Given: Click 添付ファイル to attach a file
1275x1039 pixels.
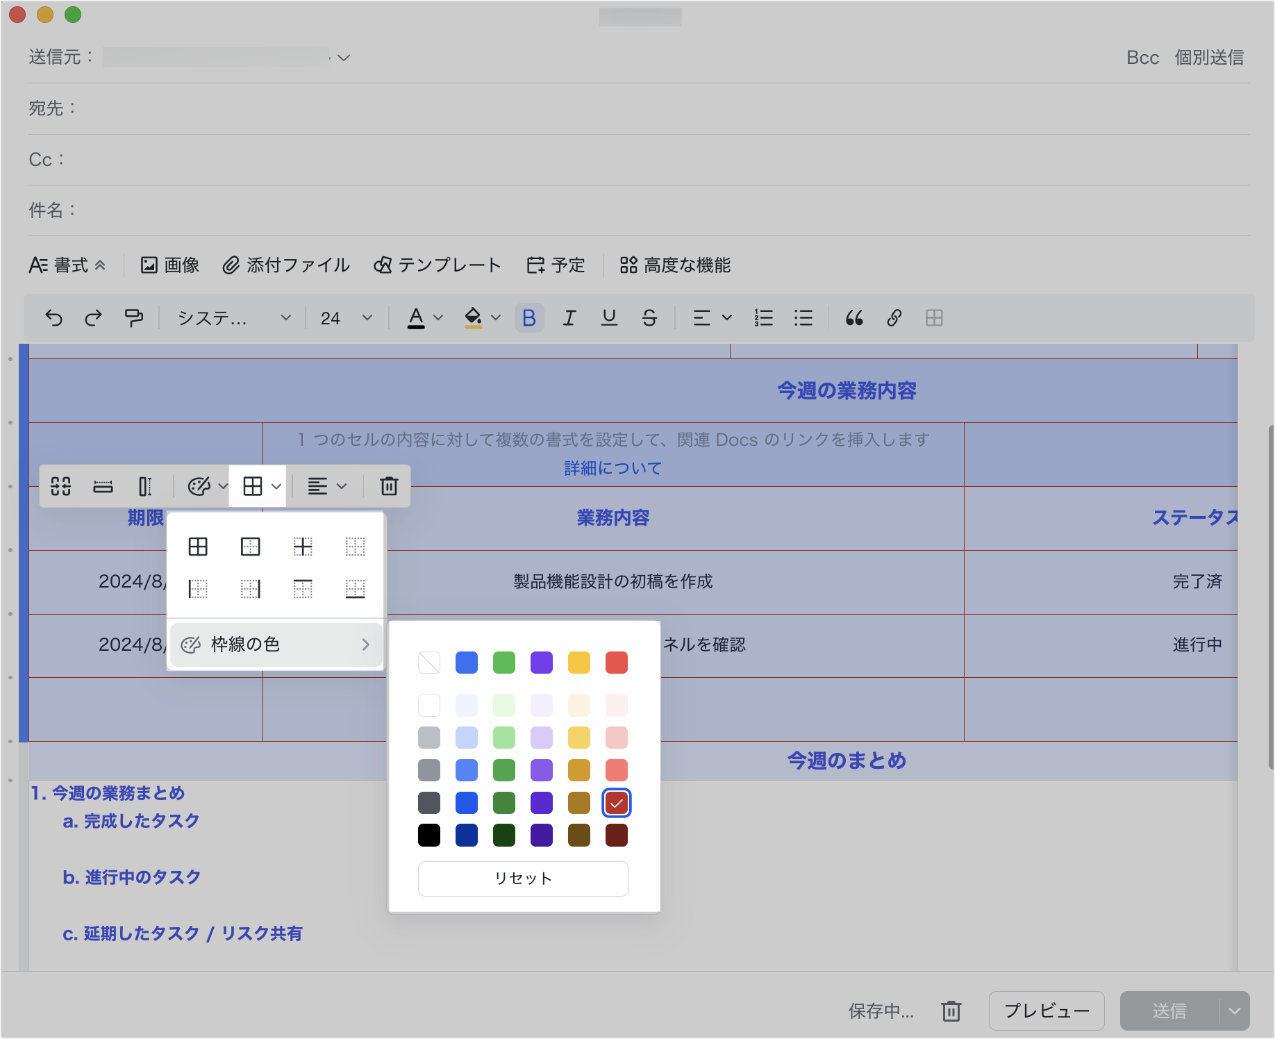Looking at the screenshot, I should pos(286,265).
